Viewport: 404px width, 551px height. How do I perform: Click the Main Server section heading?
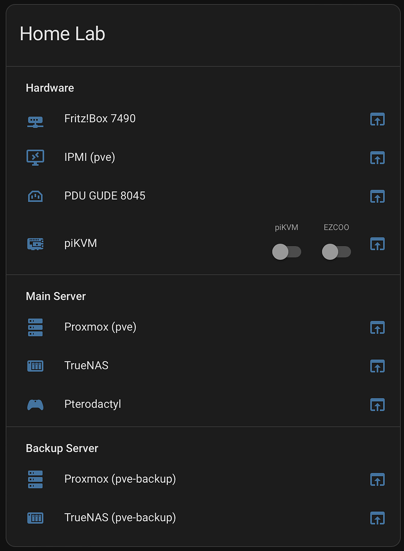click(56, 296)
